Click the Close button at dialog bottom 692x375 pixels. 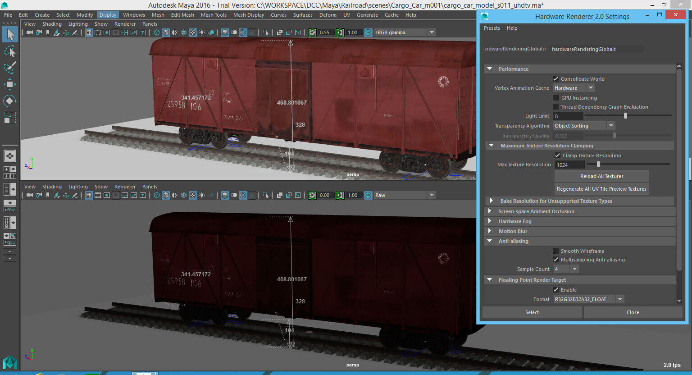tap(633, 312)
